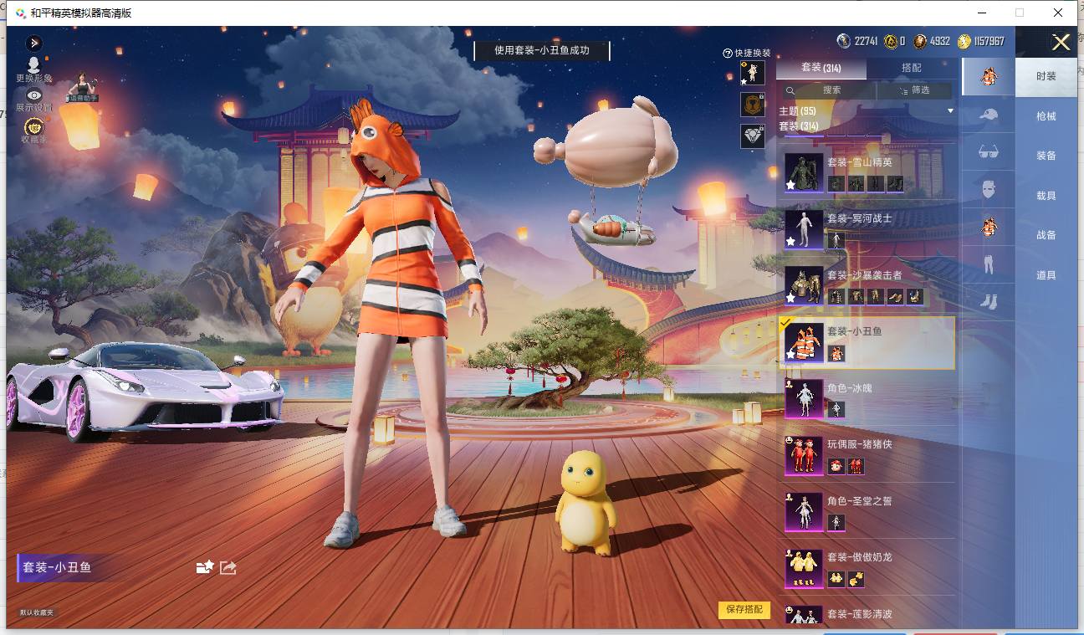Click the arrow icon above 更换形象

coord(34,43)
